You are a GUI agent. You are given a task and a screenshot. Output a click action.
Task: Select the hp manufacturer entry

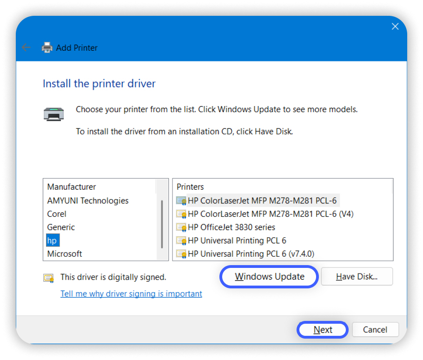(52, 240)
